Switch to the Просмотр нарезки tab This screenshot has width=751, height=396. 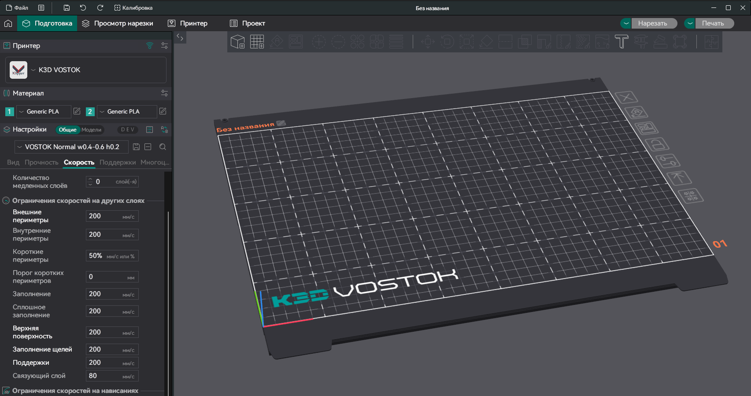click(118, 23)
